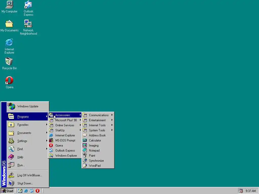Click the Paint brushes icon
The height and width of the screenshot is (194, 259).
click(x=85, y=155)
